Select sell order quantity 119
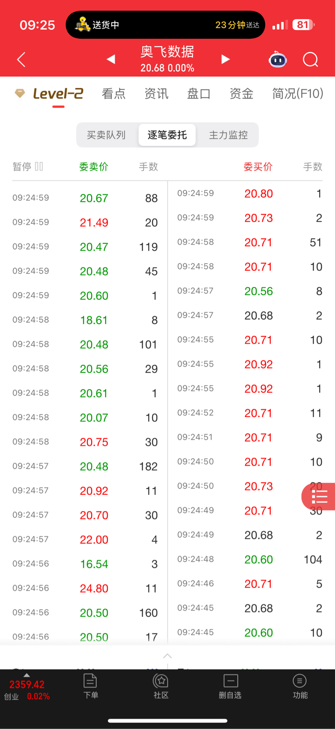The width and height of the screenshot is (335, 729). (148, 247)
